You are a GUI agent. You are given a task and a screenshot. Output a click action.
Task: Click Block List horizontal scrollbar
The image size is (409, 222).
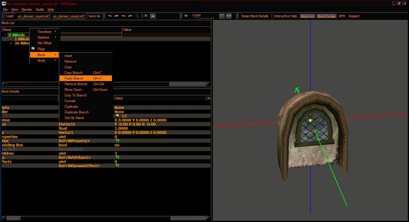click(x=106, y=84)
